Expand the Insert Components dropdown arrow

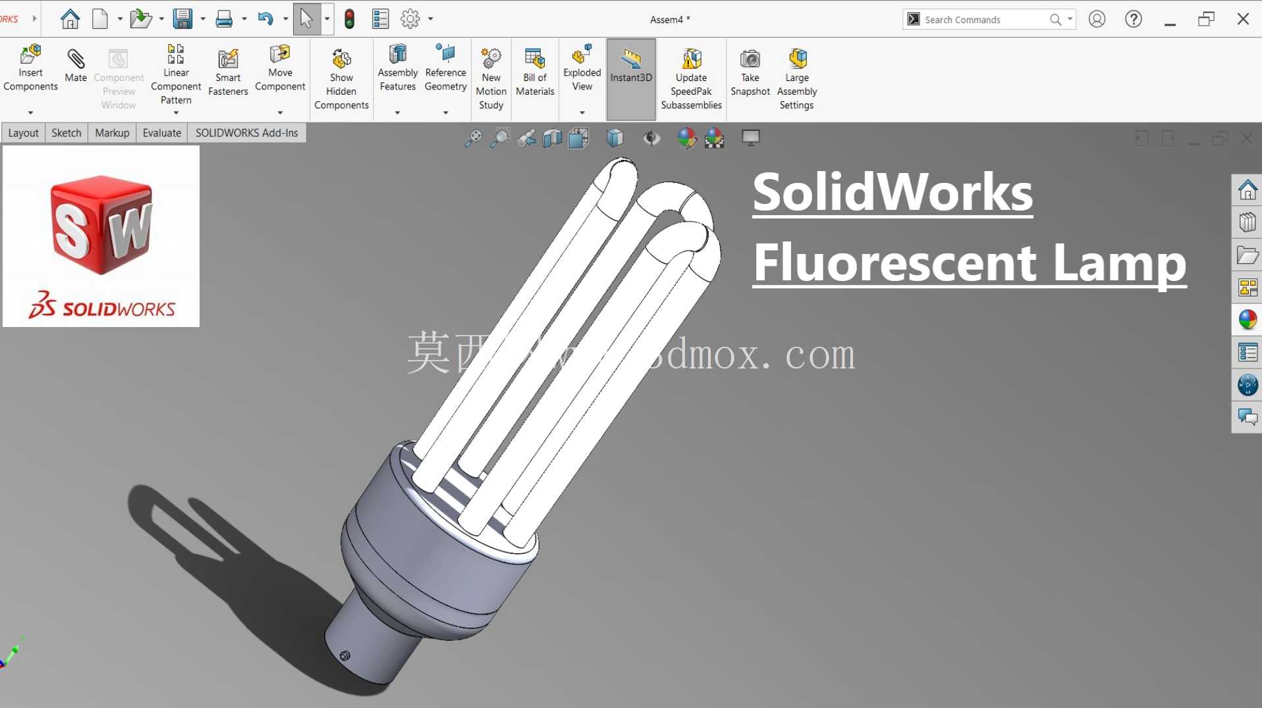point(30,113)
